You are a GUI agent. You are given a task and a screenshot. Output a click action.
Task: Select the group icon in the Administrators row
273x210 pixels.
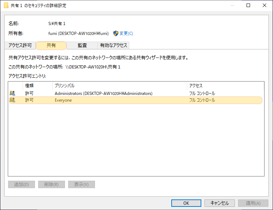coord(12,93)
